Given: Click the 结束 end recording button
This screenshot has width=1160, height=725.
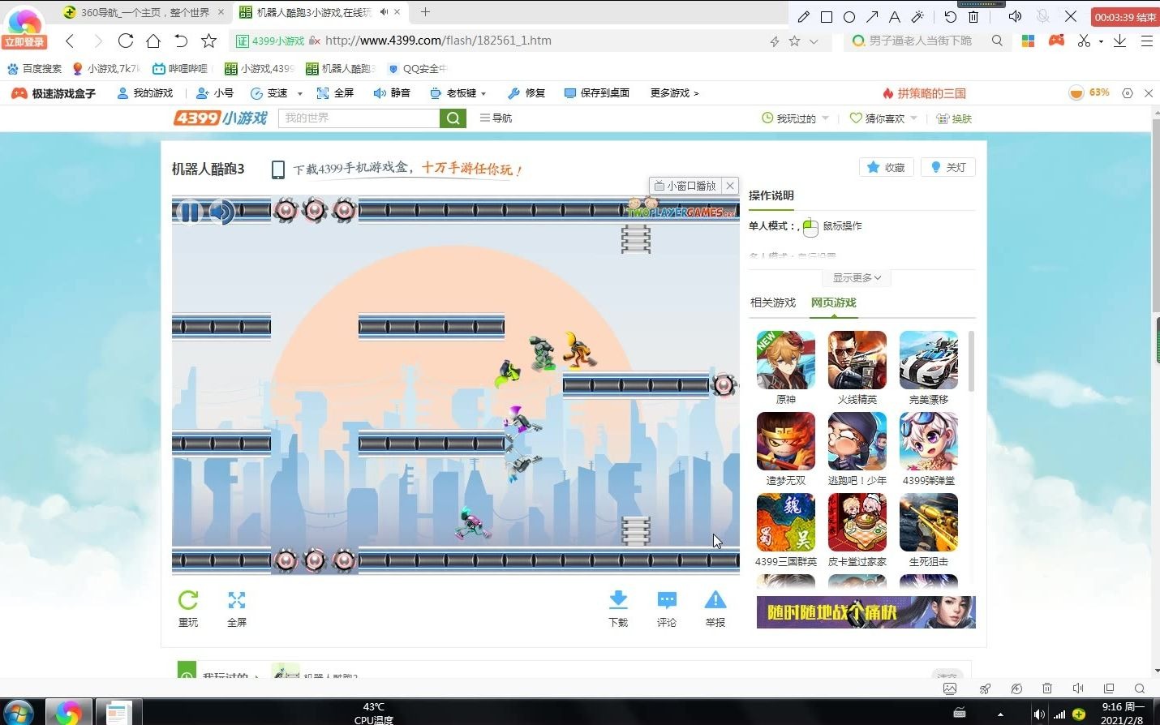Looking at the screenshot, I should (1125, 17).
